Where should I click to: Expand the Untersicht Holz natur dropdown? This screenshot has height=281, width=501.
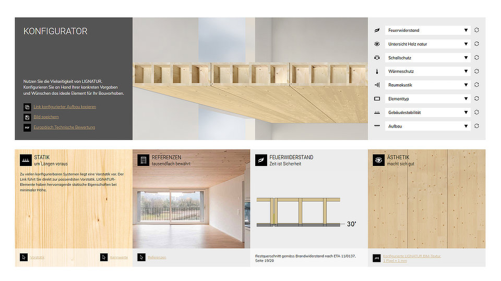tap(427, 44)
